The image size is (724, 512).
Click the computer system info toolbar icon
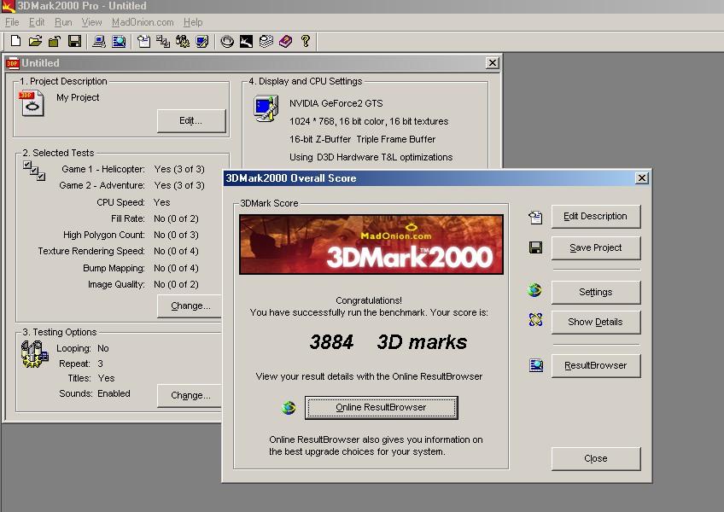pyautogui.click(x=99, y=41)
